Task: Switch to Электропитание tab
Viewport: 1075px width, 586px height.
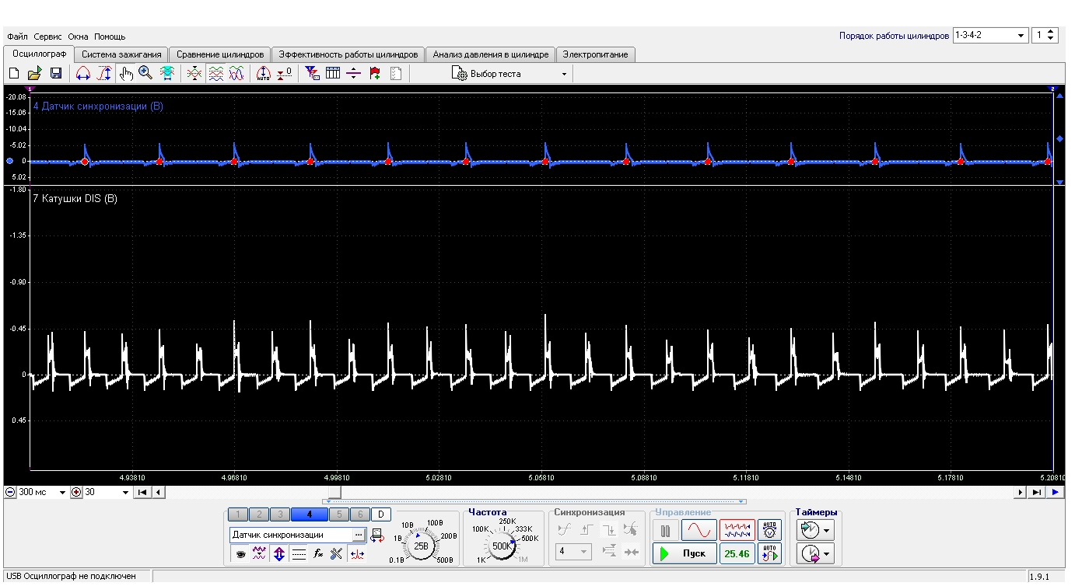Action: pyautogui.click(x=597, y=54)
